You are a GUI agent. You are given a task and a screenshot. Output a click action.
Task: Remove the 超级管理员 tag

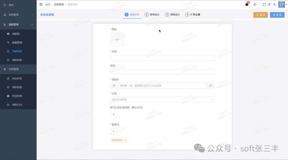125,140
